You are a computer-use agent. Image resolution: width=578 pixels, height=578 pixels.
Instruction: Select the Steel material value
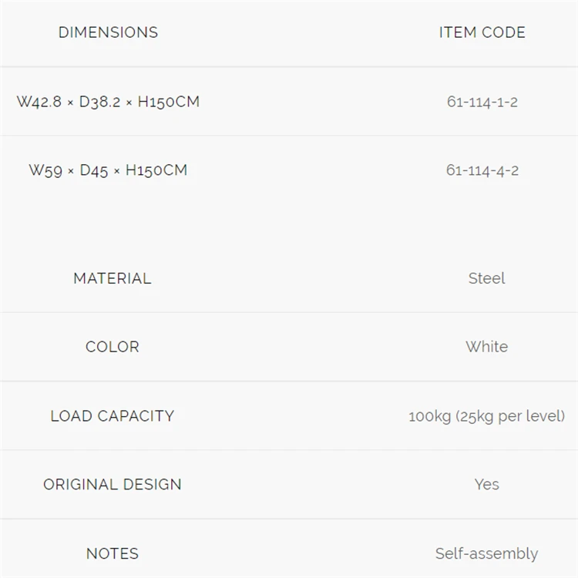486,278
